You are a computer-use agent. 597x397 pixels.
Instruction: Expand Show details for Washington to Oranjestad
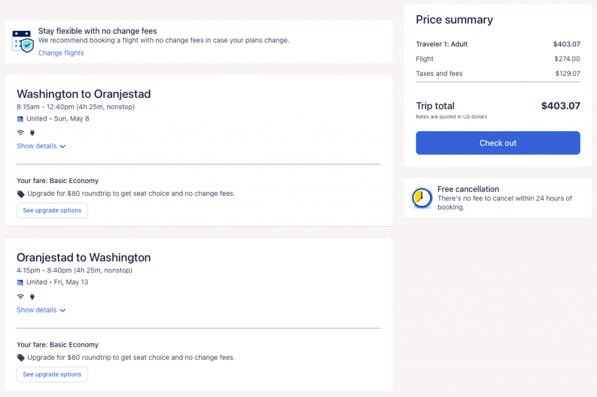37,146
